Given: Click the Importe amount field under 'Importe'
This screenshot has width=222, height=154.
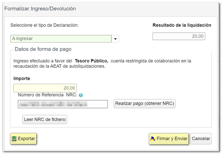Looking at the screenshot, I should tap(45, 88).
